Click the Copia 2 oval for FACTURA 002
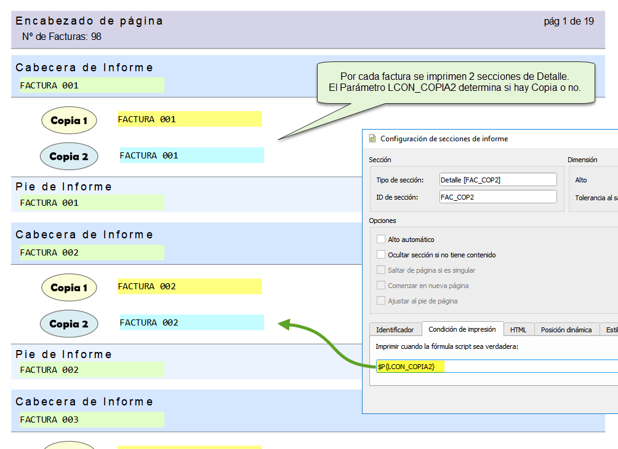Viewport: 618px width, 449px height. [x=69, y=324]
